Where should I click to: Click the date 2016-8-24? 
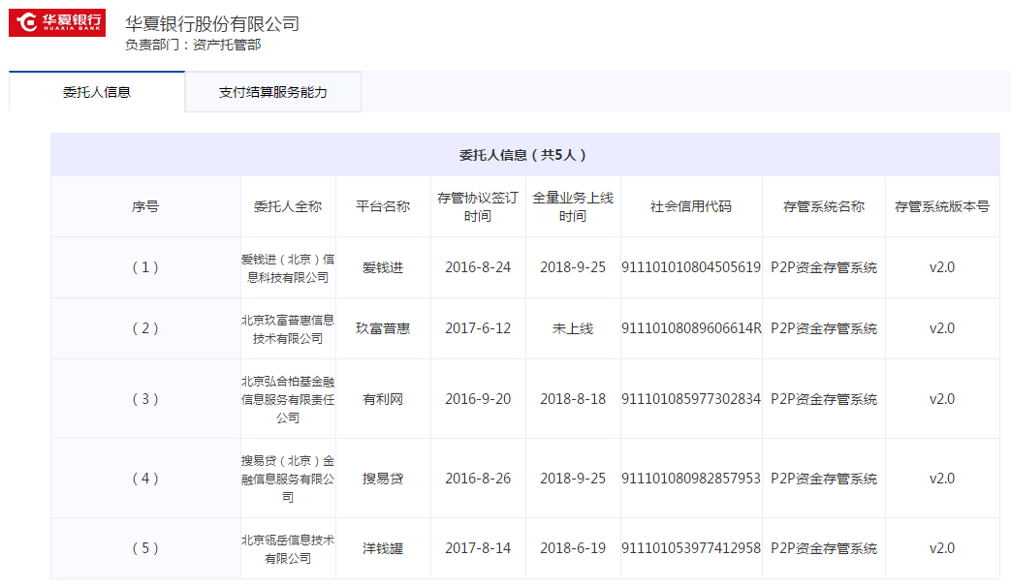(x=478, y=267)
